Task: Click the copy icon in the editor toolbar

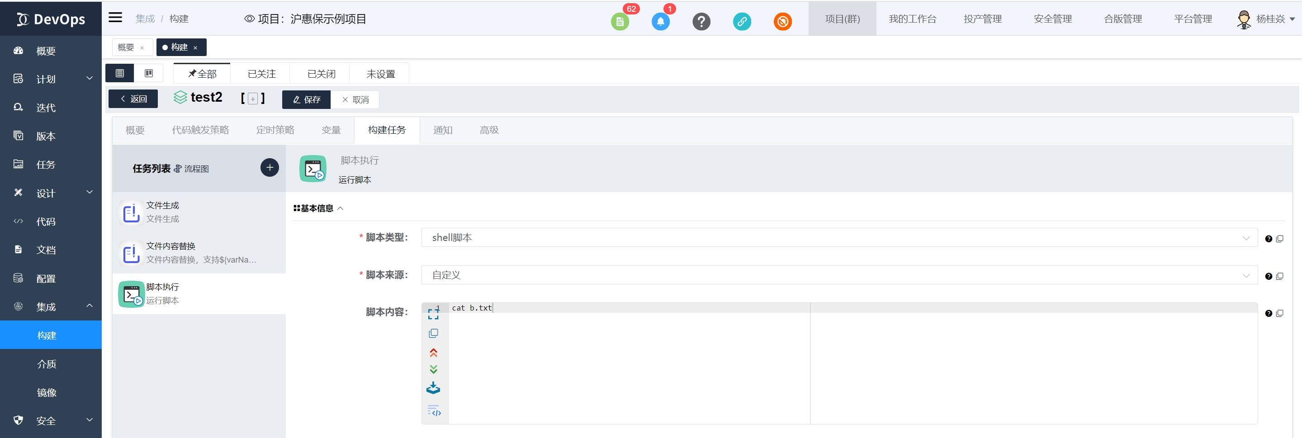Action: (x=433, y=334)
